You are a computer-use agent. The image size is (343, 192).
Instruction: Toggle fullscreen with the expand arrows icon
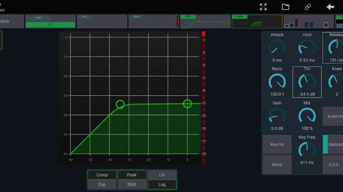tap(263, 7)
